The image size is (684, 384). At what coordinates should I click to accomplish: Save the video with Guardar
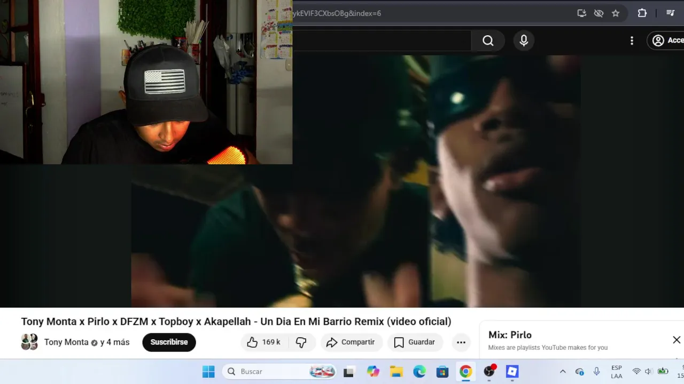pos(415,342)
